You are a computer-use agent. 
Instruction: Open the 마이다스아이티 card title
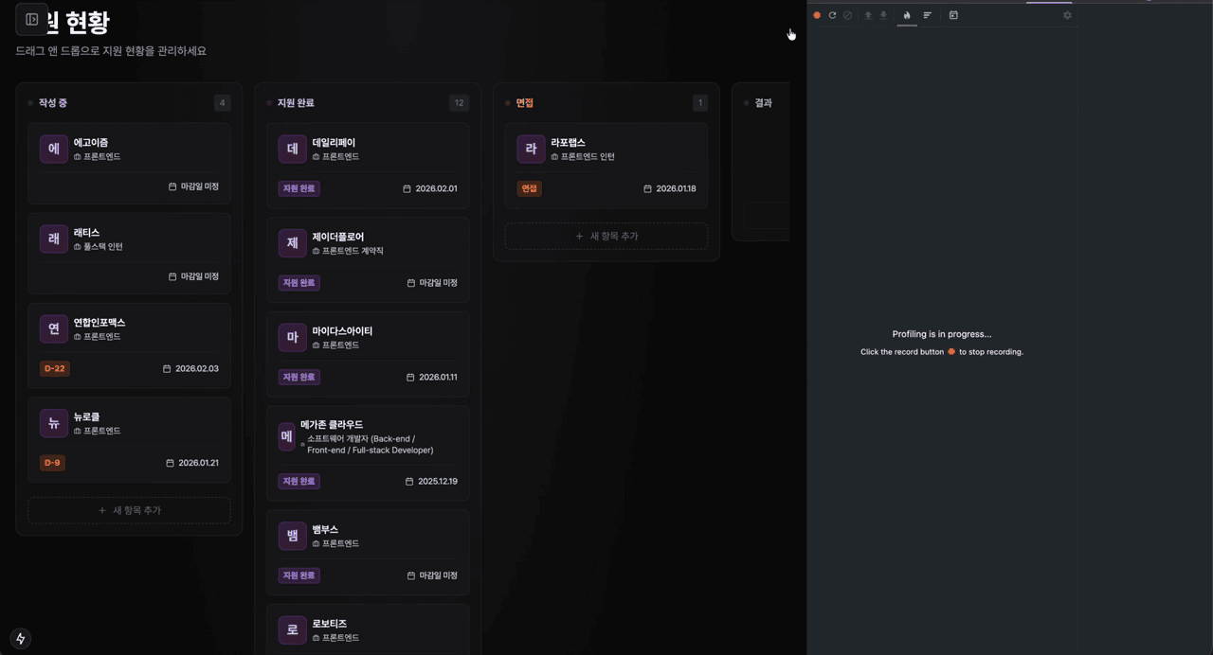pyautogui.click(x=342, y=330)
